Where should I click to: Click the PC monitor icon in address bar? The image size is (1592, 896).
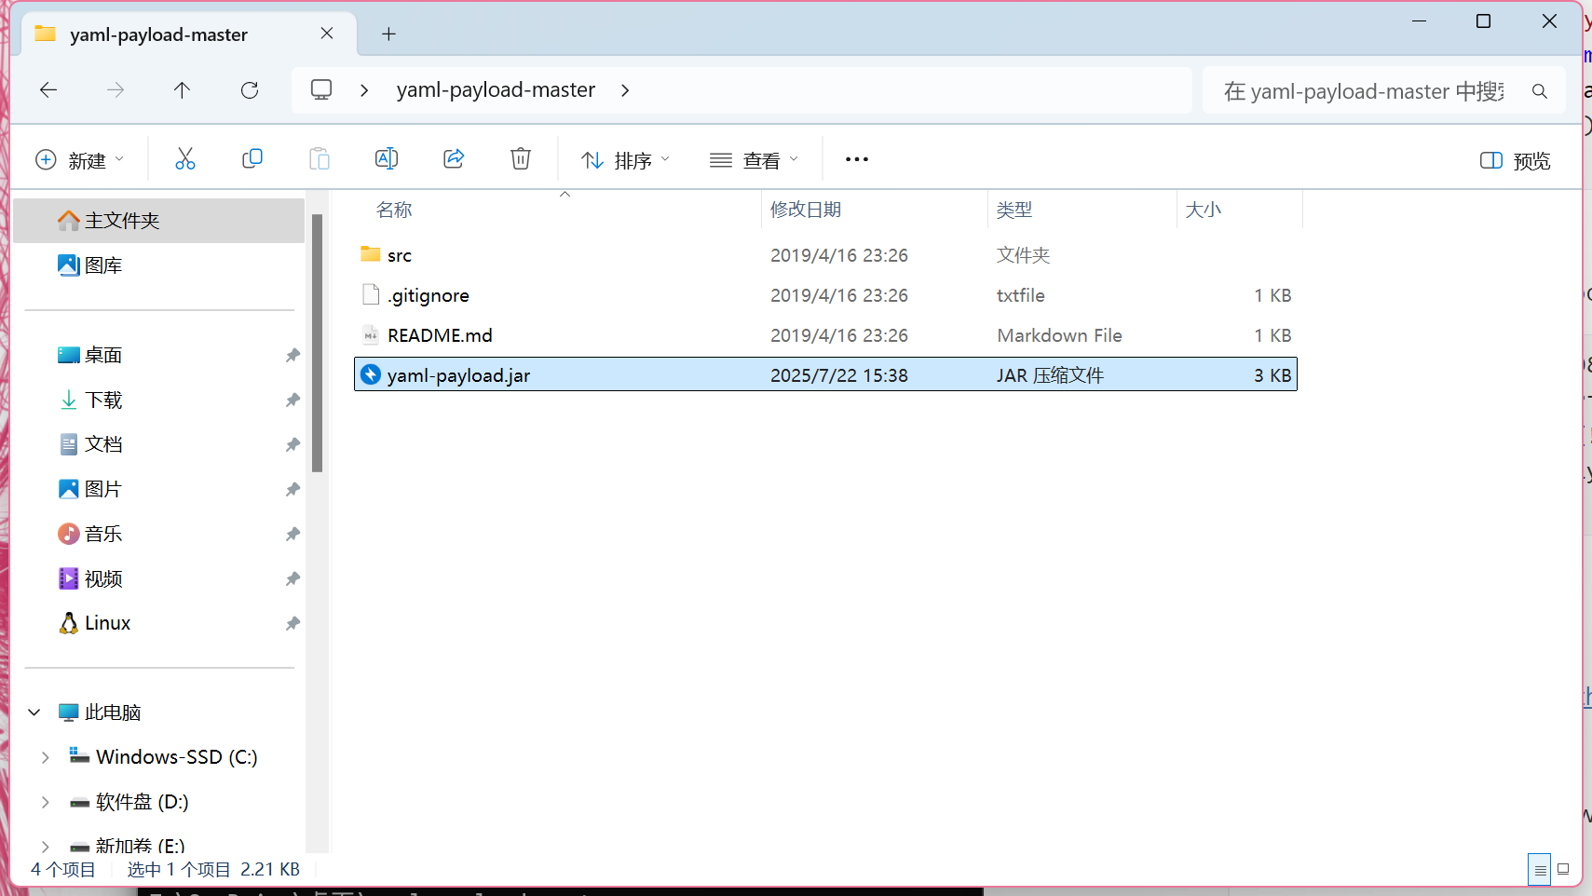(x=321, y=89)
